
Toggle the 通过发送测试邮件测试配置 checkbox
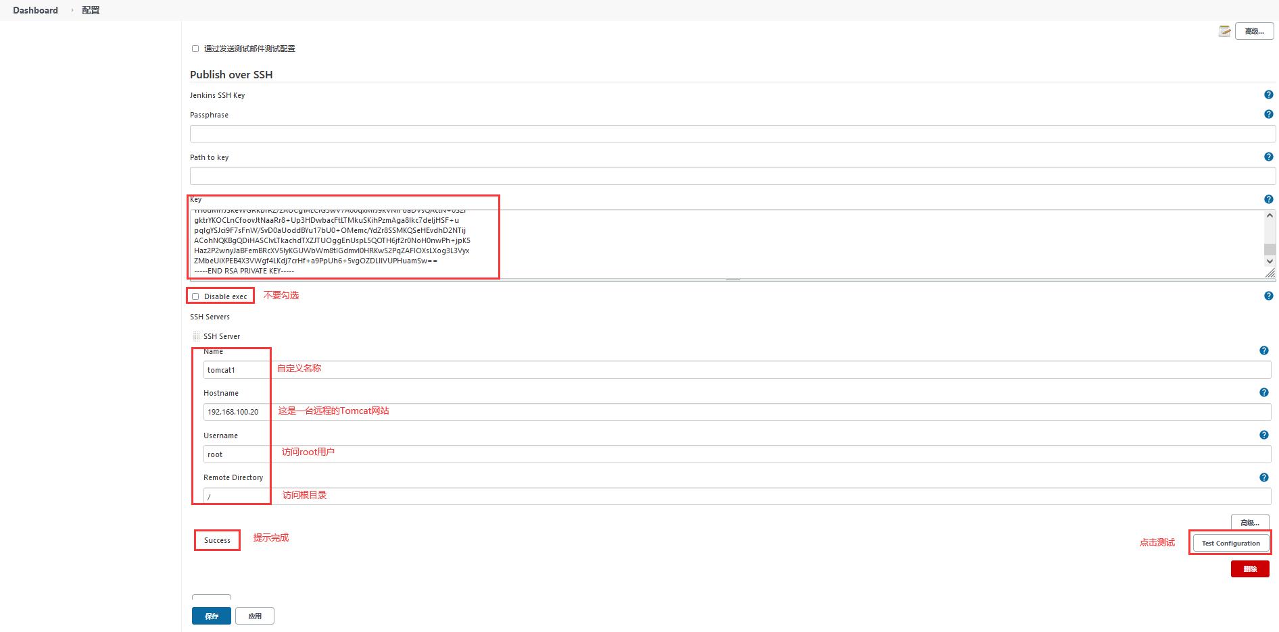coord(195,49)
